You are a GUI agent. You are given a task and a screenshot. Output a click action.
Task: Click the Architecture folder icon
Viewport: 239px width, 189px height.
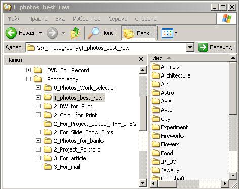tap(155, 75)
